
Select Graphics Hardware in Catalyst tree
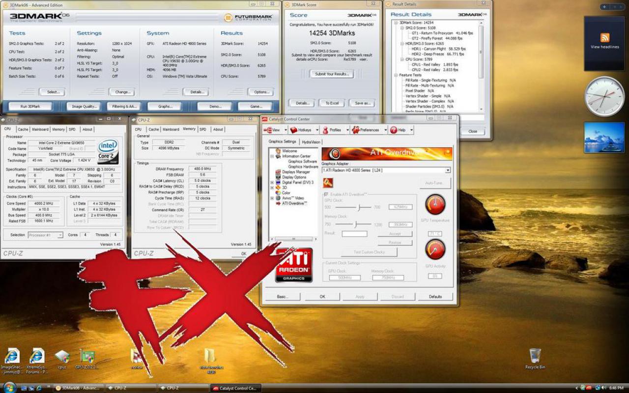[303, 167]
